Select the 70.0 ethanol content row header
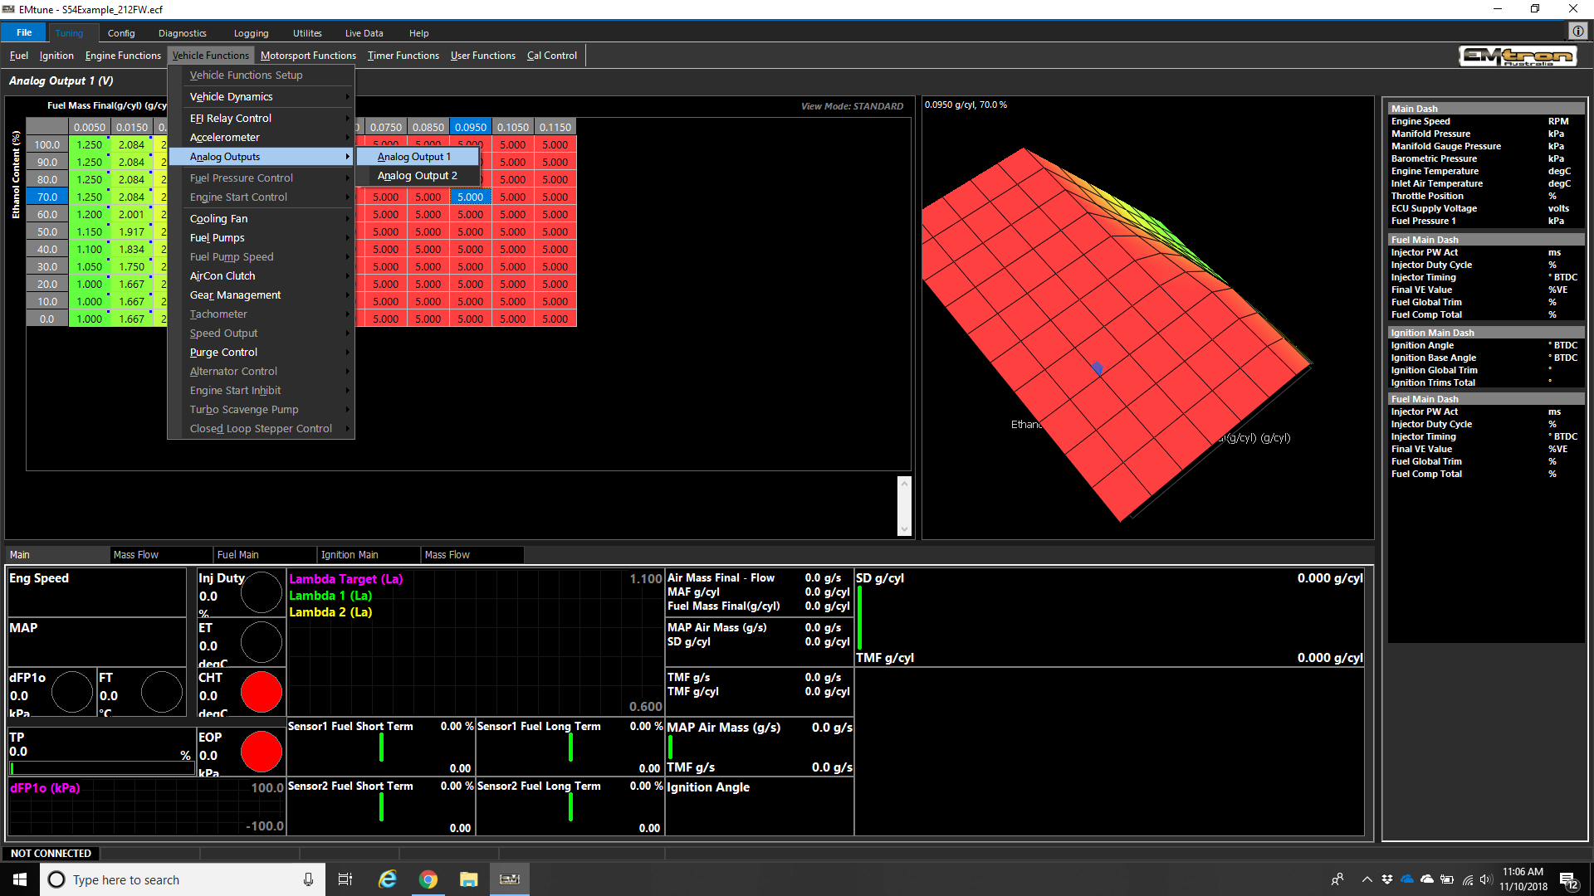1594x896 pixels. [47, 197]
